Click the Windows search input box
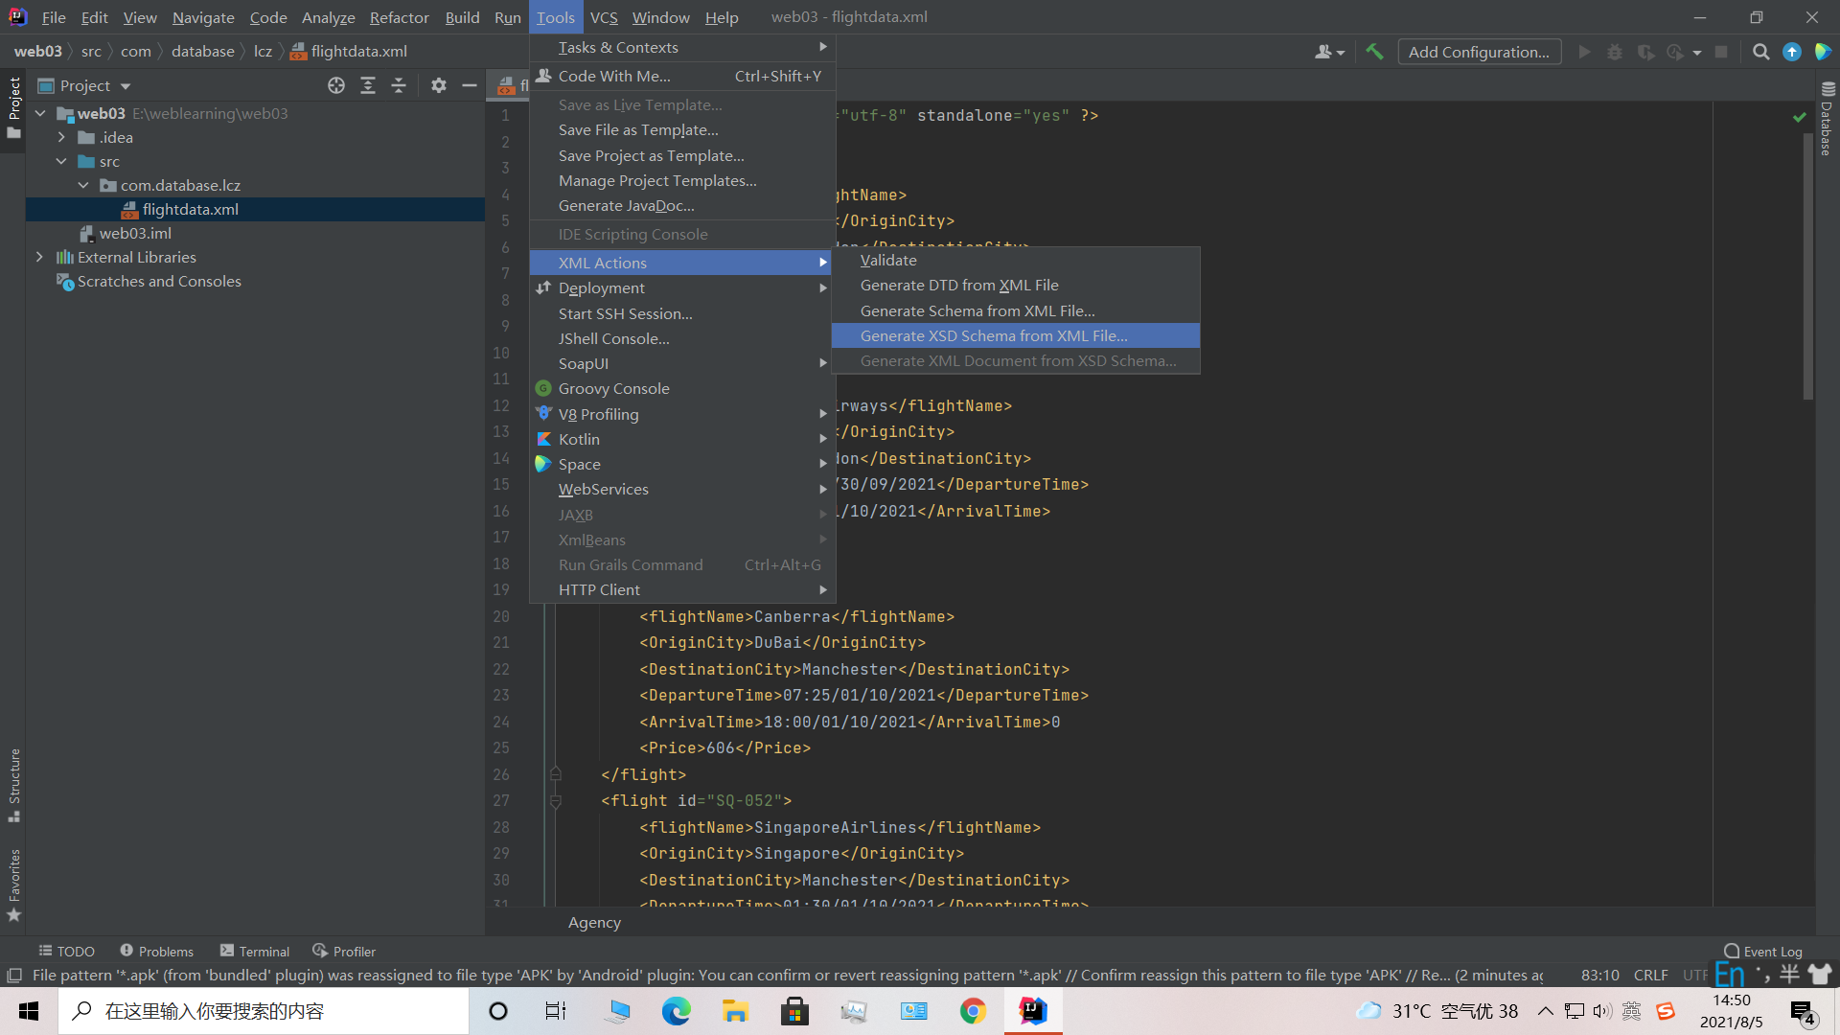1840x1035 pixels. [264, 1011]
